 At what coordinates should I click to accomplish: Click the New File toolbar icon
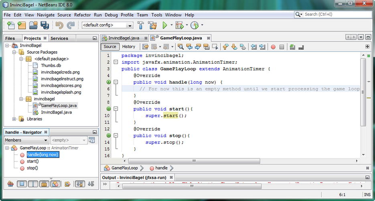tap(11, 25)
